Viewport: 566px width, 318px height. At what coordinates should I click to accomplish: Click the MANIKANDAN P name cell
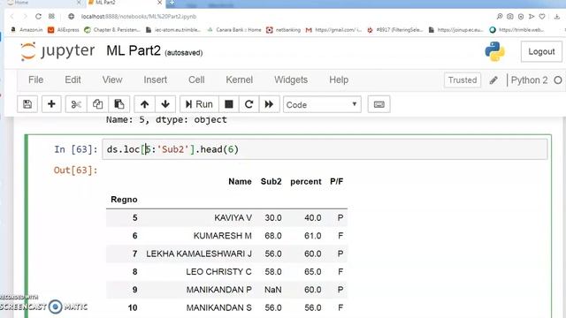[219, 290]
